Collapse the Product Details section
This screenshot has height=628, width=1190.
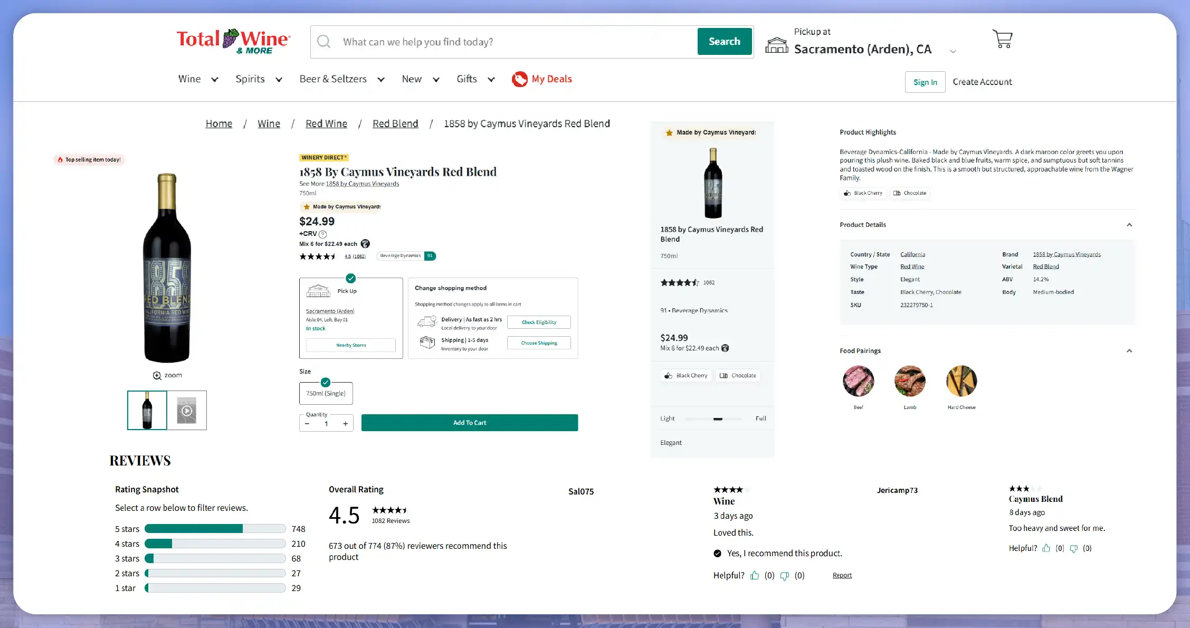[x=1129, y=225]
